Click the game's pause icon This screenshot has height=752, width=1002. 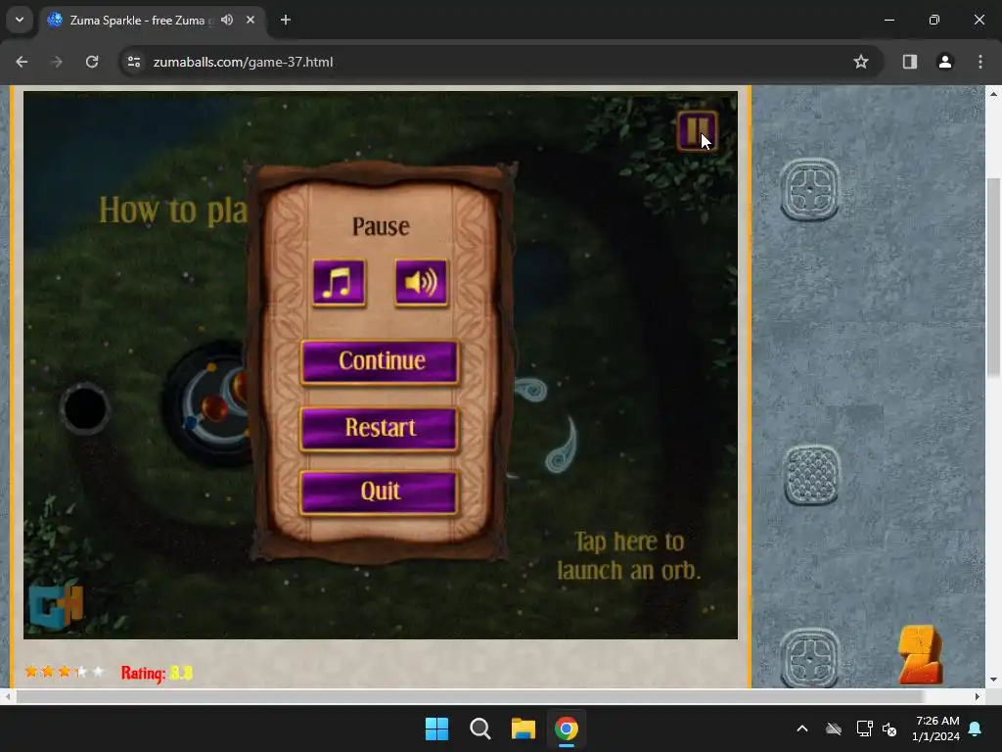pyautogui.click(x=697, y=130)
